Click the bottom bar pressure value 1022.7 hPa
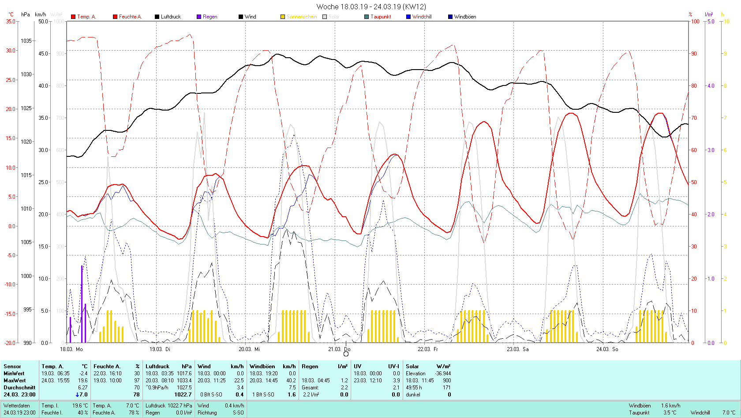This screenshot has width=741, height=418. click(180, 406)
